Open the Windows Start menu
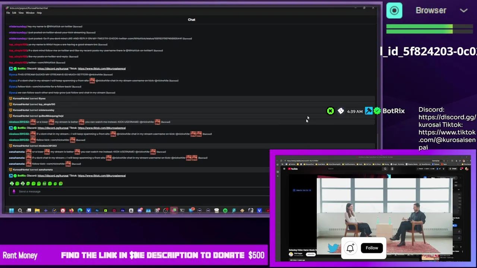This screenshot has width=477, height=268. [x=11, y=211]
